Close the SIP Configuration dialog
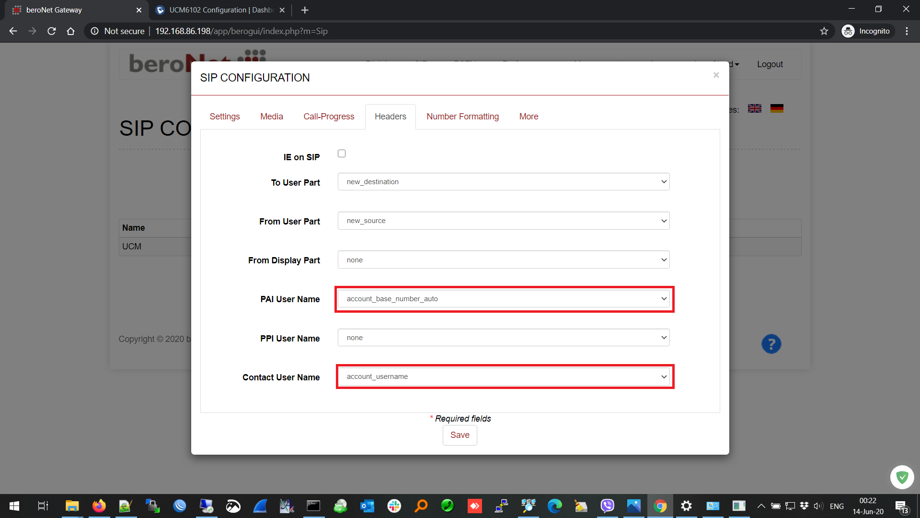 (x=716, y=75)
